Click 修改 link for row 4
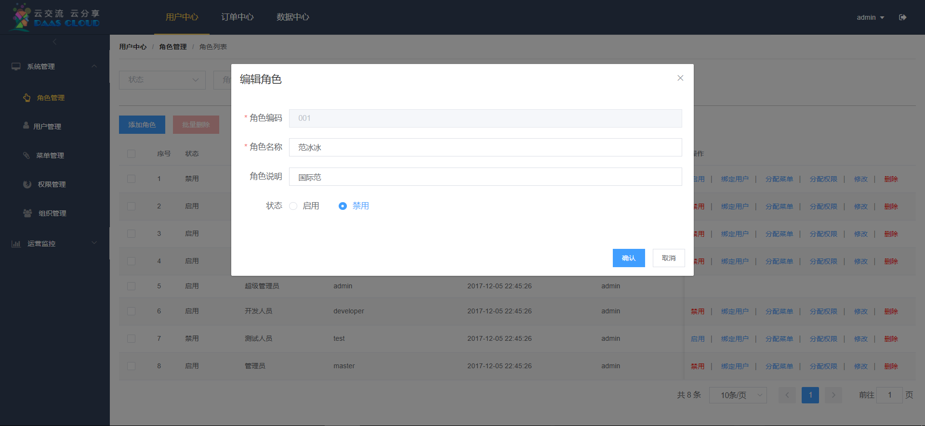The image size is (925, 426). coord(861,261)
